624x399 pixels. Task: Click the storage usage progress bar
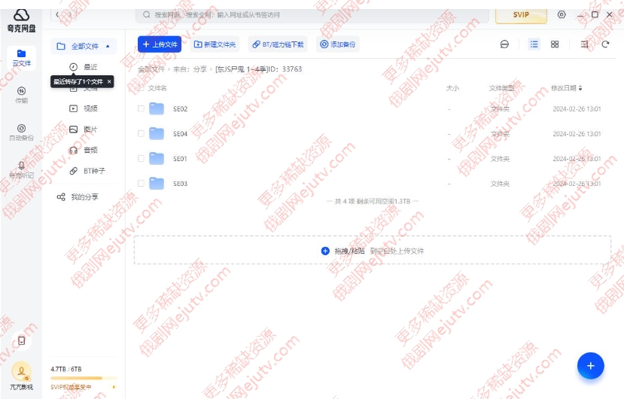(x=84, y=378)
